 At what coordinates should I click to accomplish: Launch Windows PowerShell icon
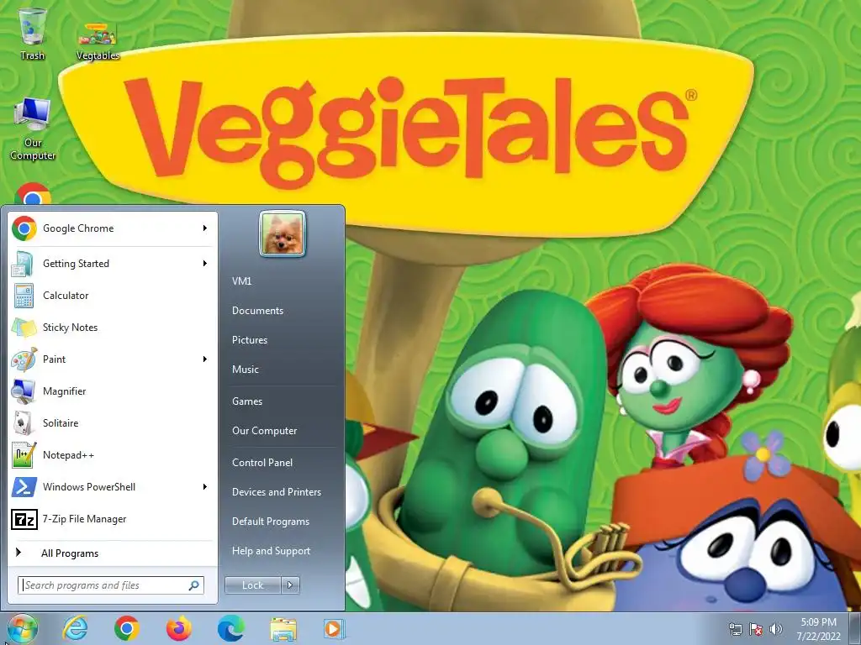[24, 487]
